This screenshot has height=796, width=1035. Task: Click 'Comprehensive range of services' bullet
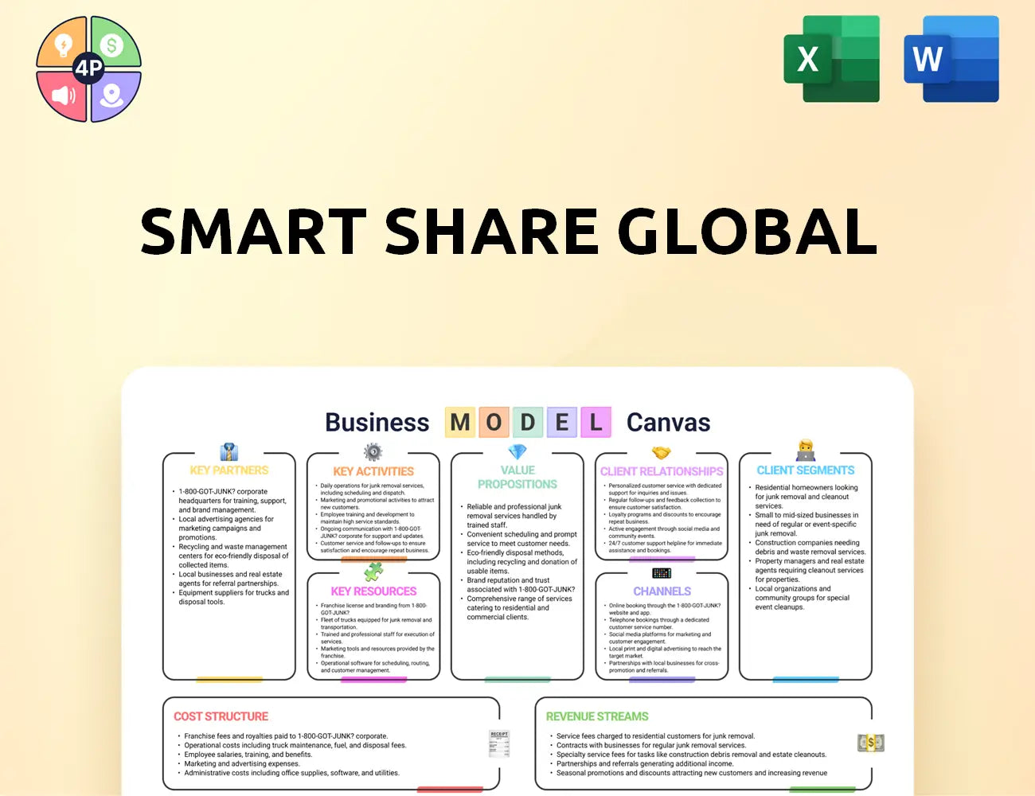(x=516, y=608)
